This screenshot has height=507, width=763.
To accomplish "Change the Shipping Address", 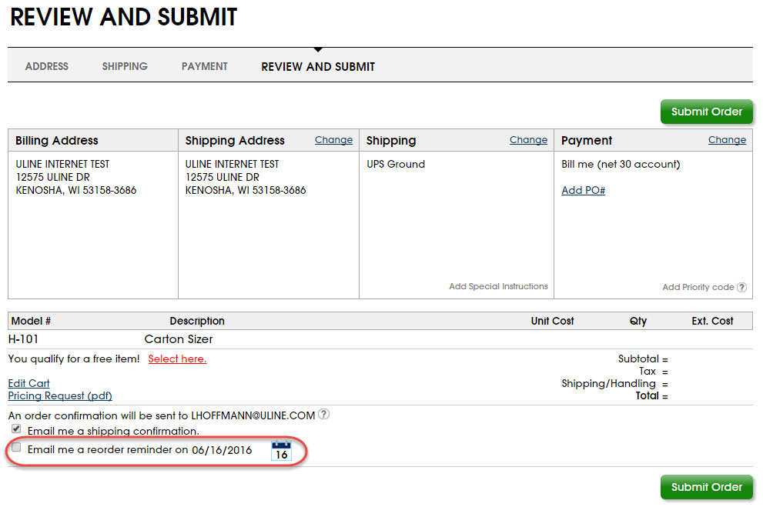I will point(333,140).
